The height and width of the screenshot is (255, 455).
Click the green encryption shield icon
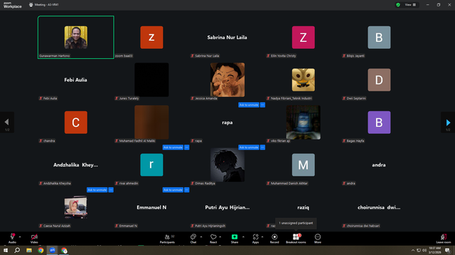[398, 5]
